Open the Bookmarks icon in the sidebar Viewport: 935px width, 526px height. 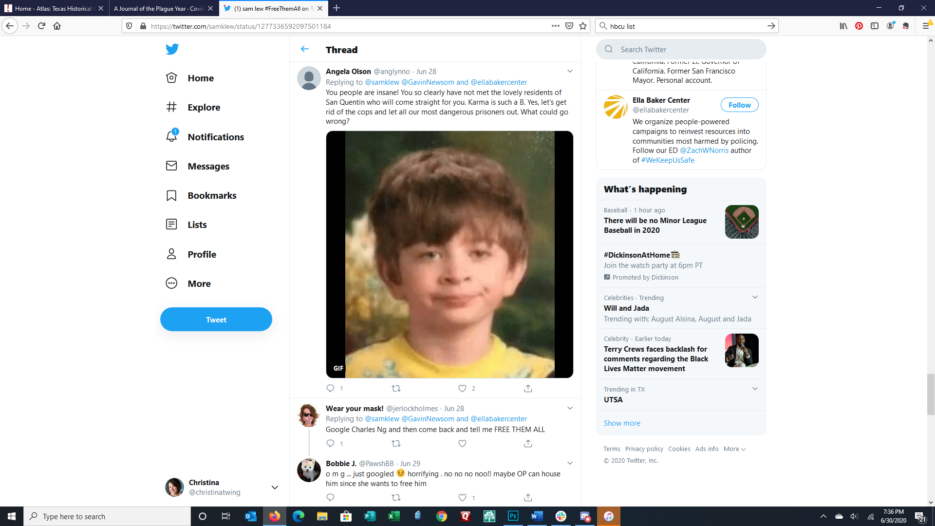(x=171, y=195)
